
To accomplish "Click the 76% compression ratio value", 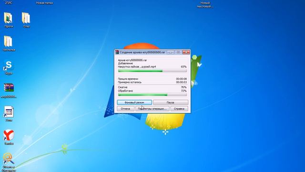I will 184,87.
